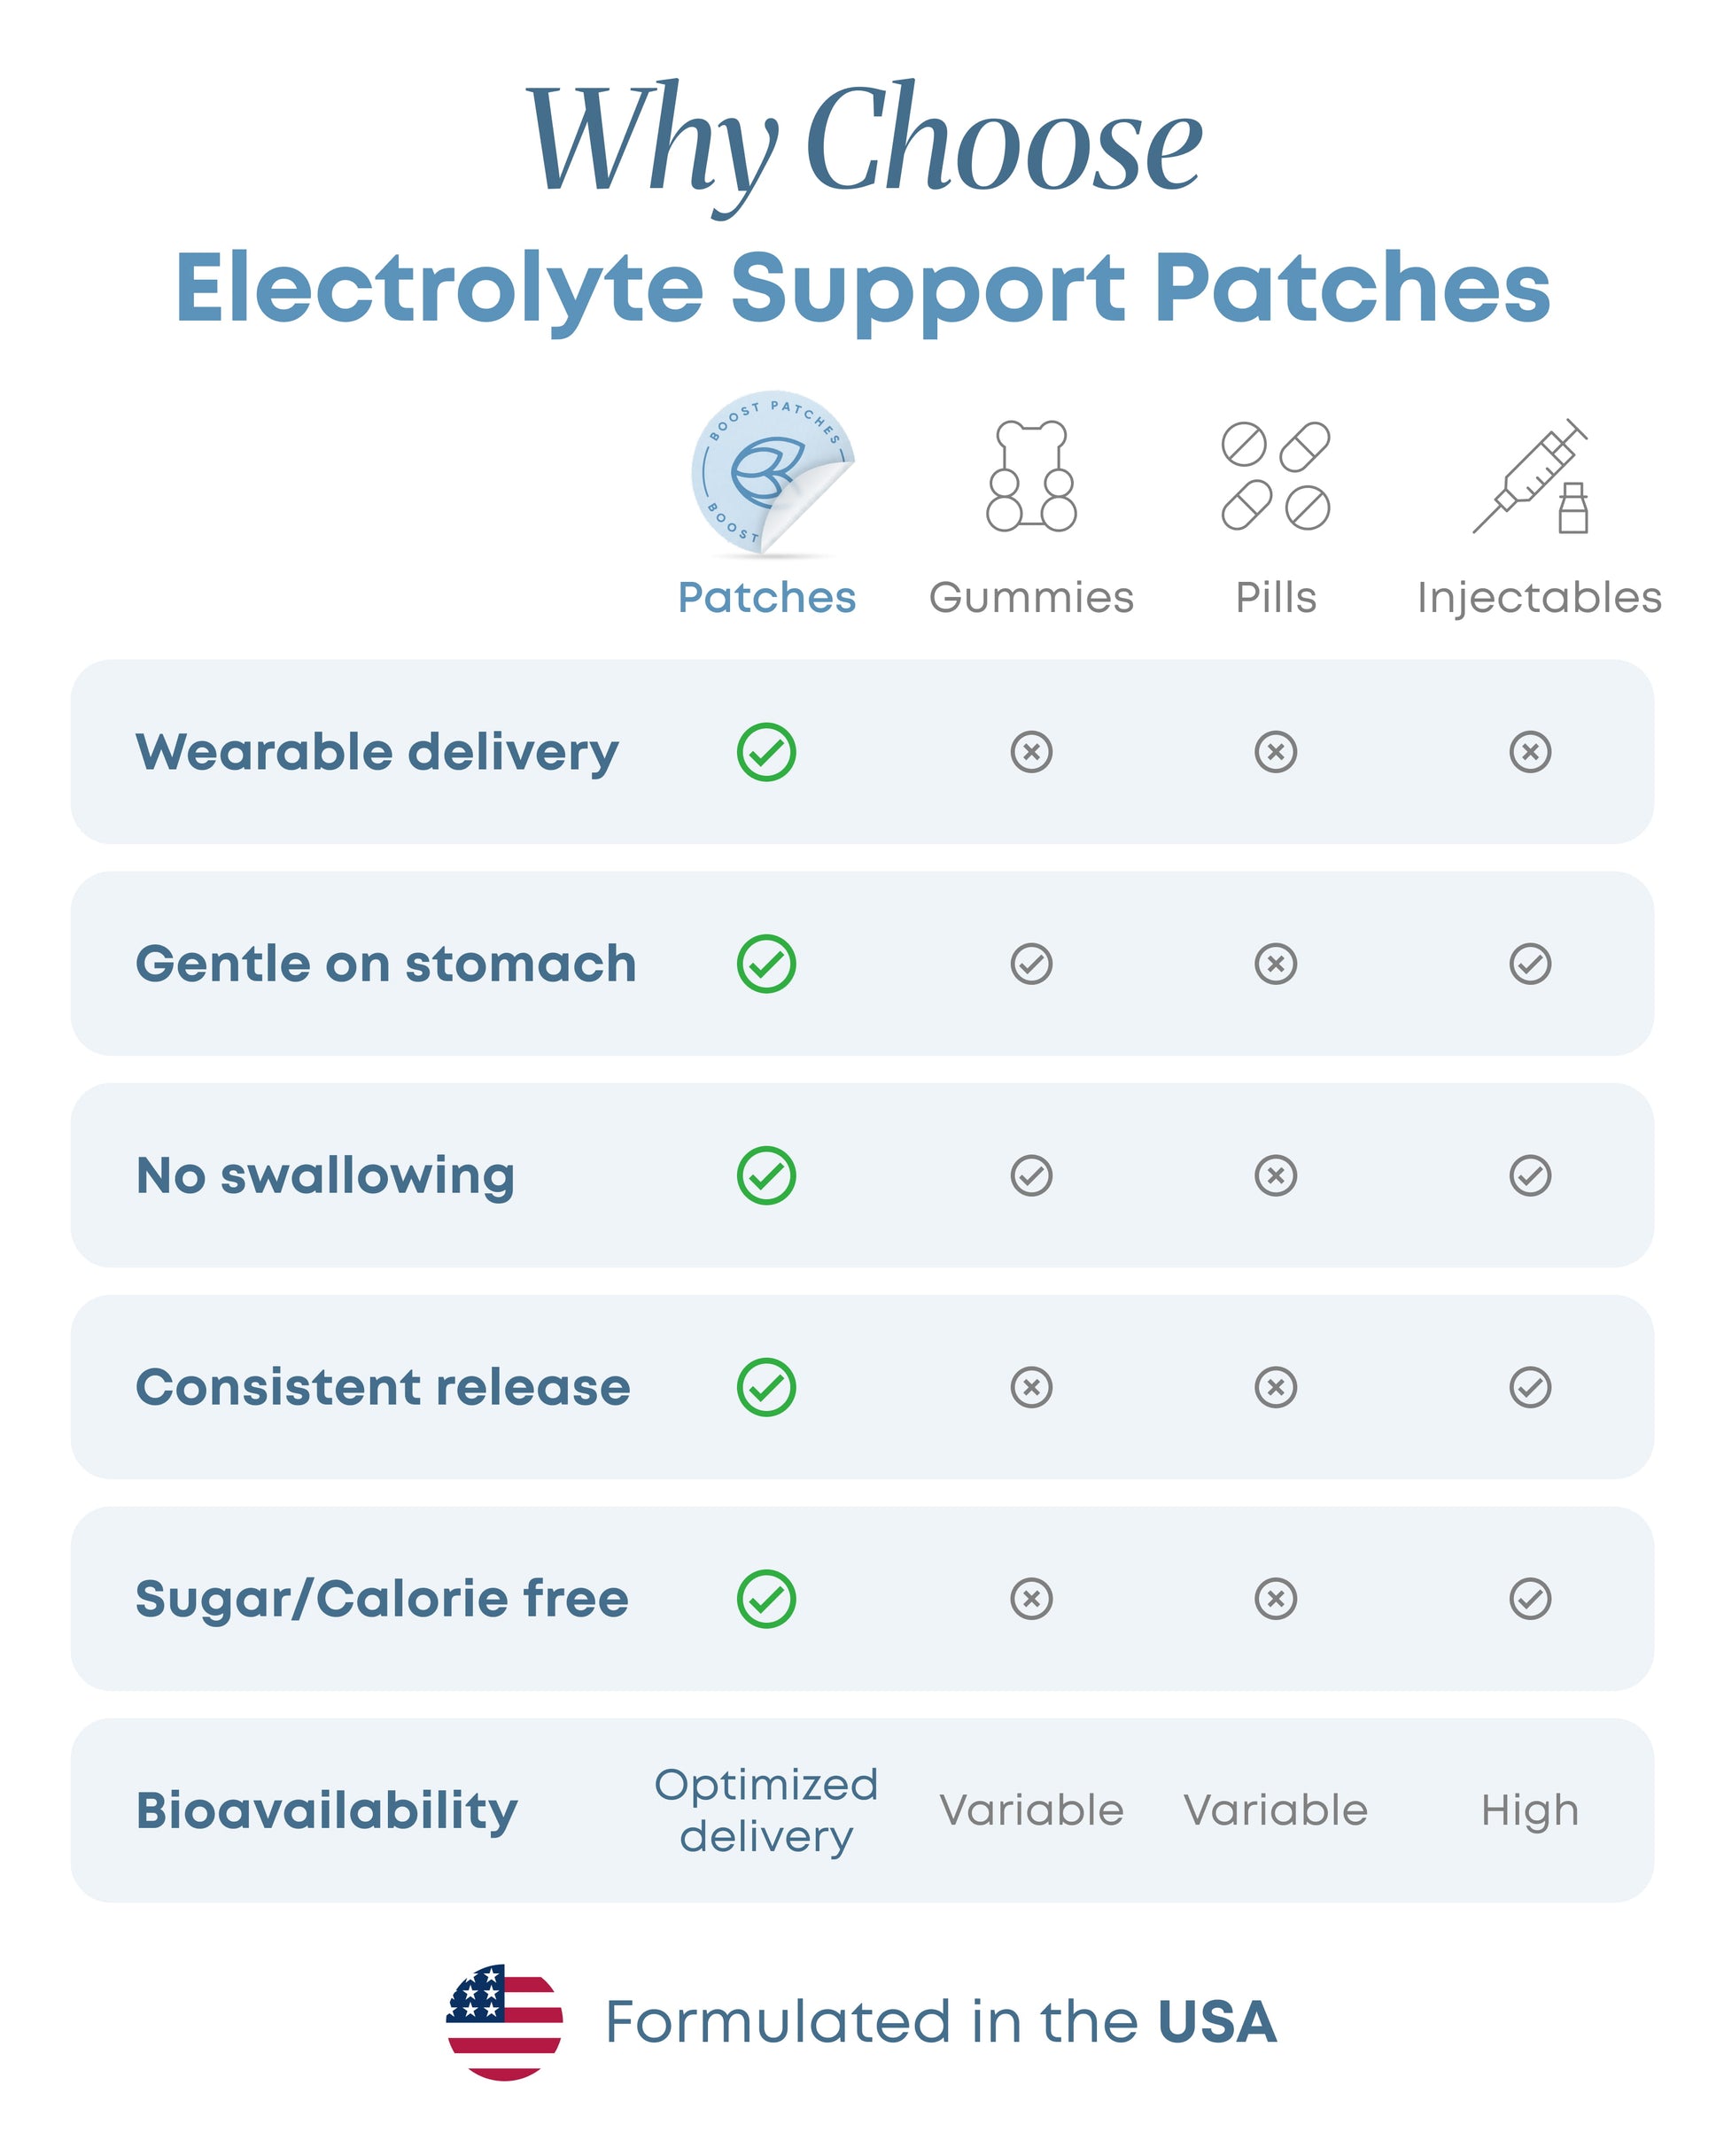Click Gummies X mark in Wearable delivery row
Image resolution: width=1724 pixels, height=2155 pixels.
pyautogui.click(x=1031, y=752)
